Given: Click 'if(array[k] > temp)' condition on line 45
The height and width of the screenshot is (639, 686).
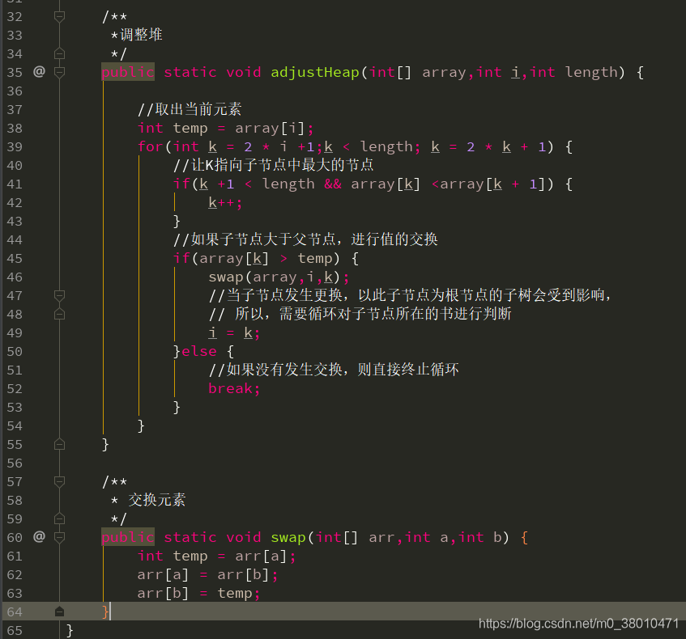Looking at the screenshot, I should (x=257, y=259).
